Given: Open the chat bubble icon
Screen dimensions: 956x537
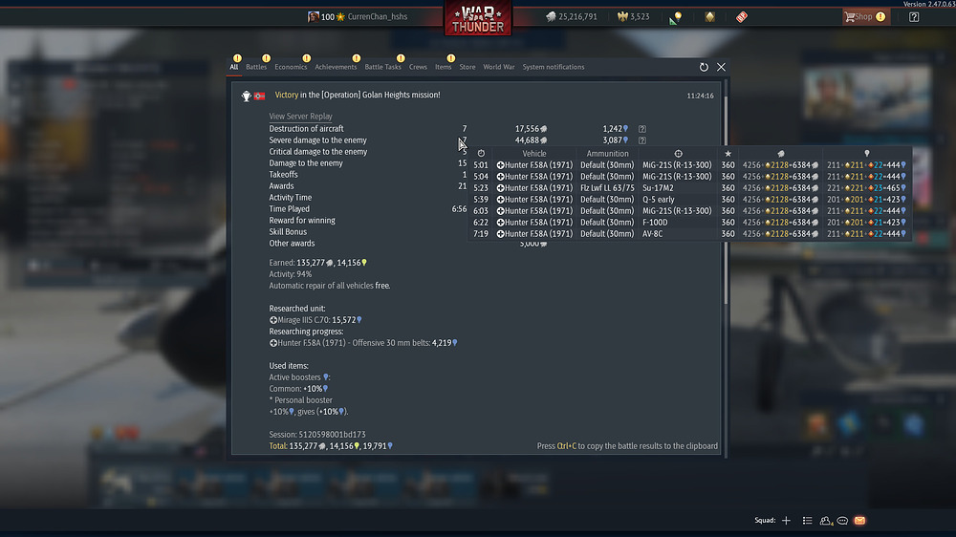Looking at the screenshot, I should click(x=842, y=521).
